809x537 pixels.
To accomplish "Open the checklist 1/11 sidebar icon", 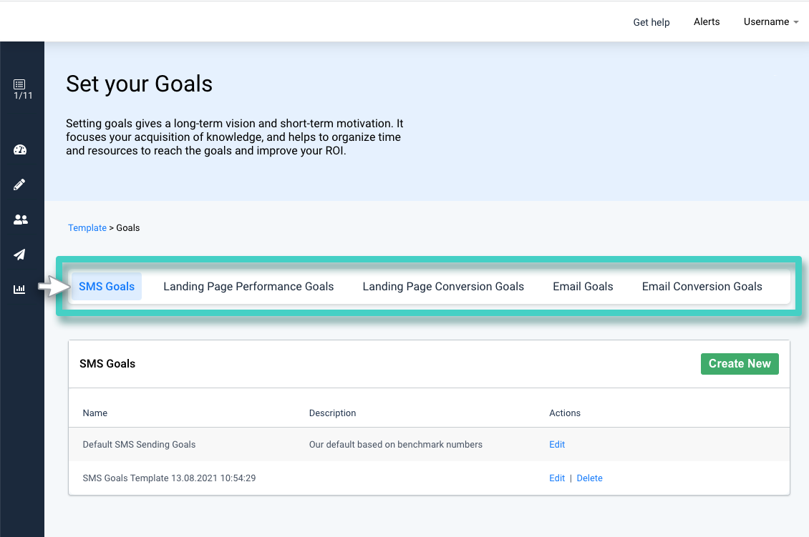I will [x=22, y=89].
